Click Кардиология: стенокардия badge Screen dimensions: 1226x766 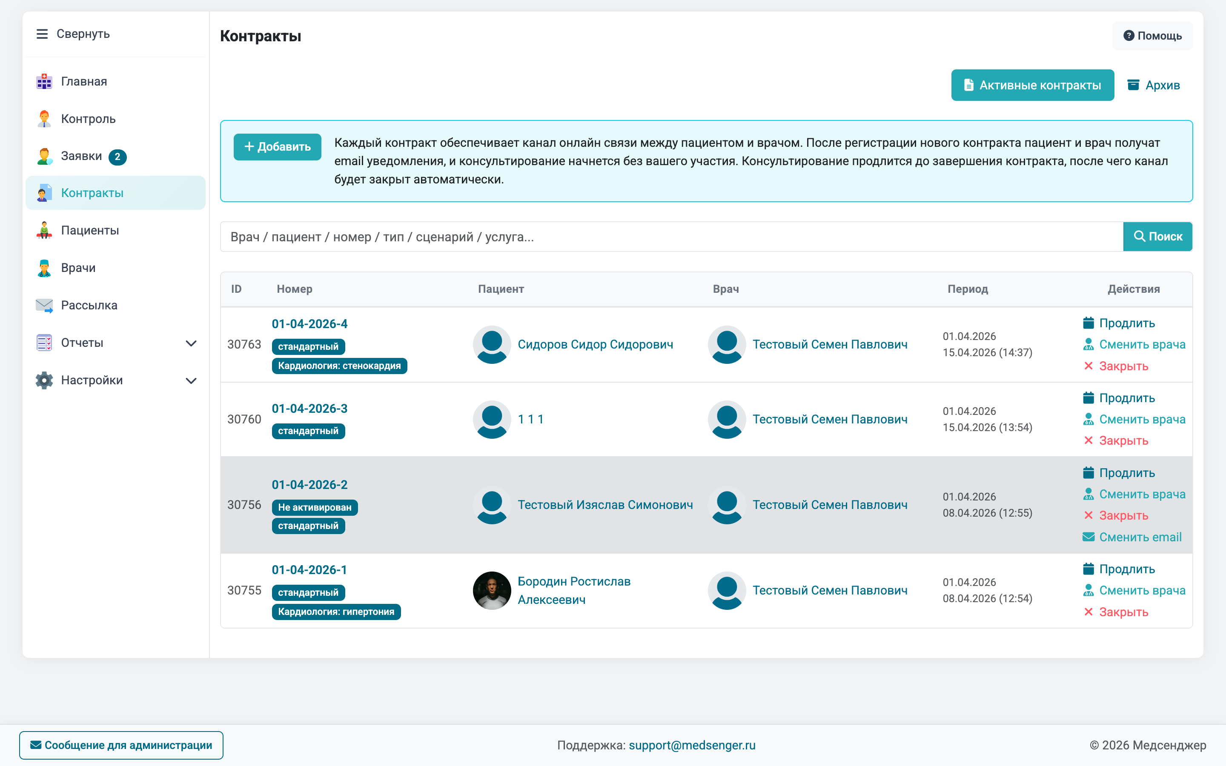[x=339, y=366]
